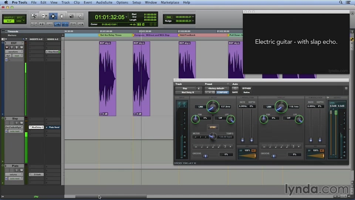Screen dimensions: 355x200
Task: Mute the Slap track
Action: [x=21, y=123]
